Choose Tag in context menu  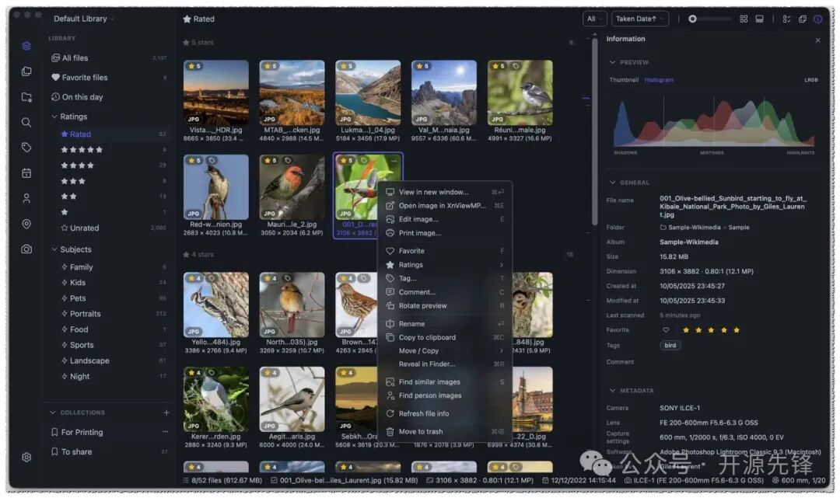click(445, 279)
